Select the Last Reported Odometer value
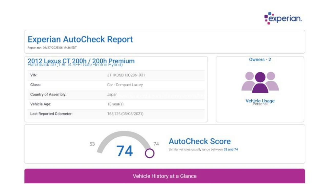The width and height of the screenshot is (329, 184). [125, 114]
